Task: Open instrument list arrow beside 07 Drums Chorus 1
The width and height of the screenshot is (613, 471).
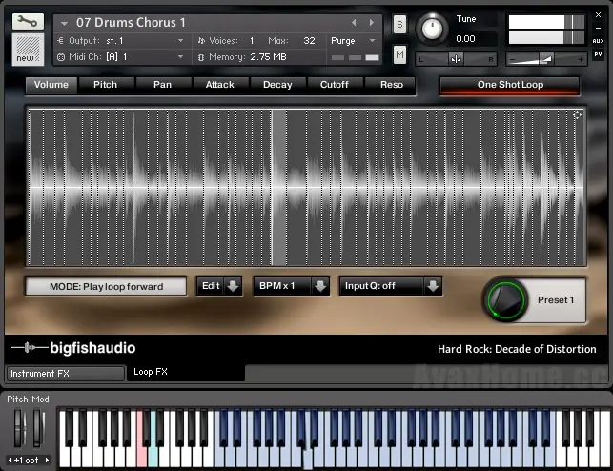Action: [64, 24]
